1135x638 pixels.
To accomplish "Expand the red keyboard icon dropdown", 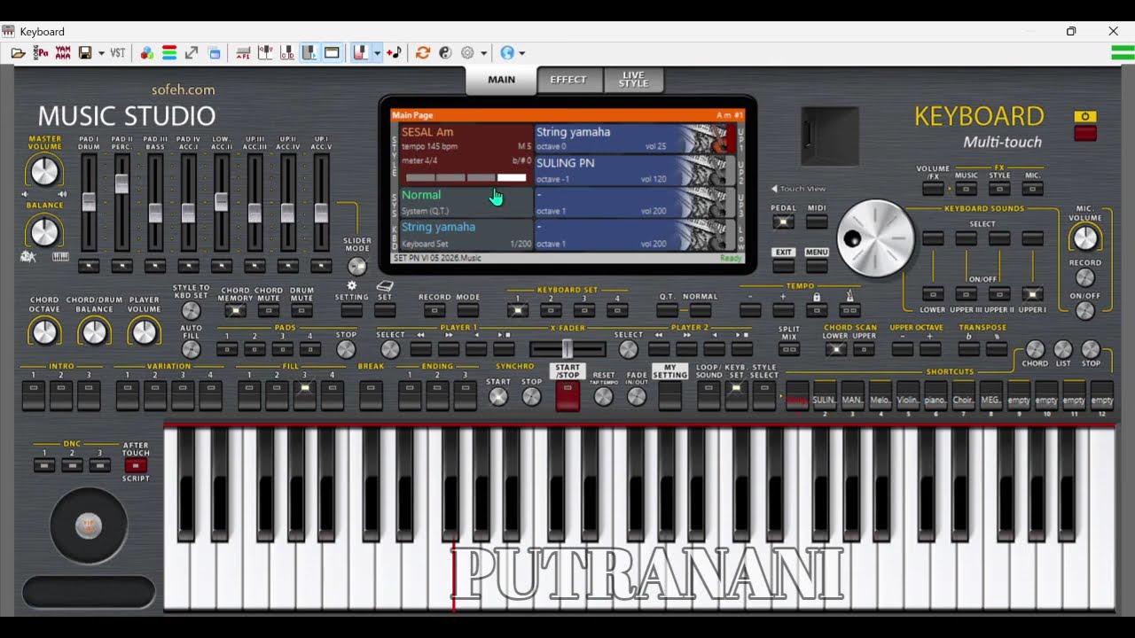I will pyautogui.click(x=377, y=53).
